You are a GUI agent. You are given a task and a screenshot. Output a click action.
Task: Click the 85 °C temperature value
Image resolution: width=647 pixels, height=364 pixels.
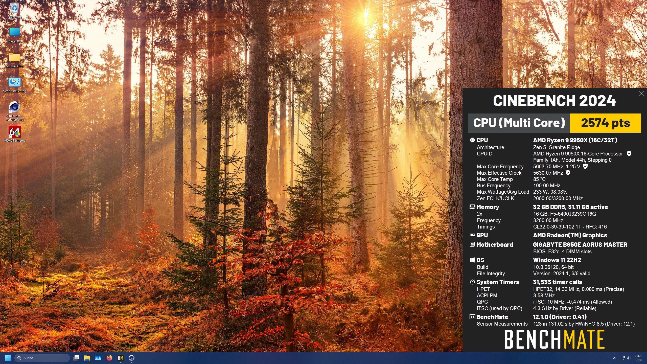point(539,179)
